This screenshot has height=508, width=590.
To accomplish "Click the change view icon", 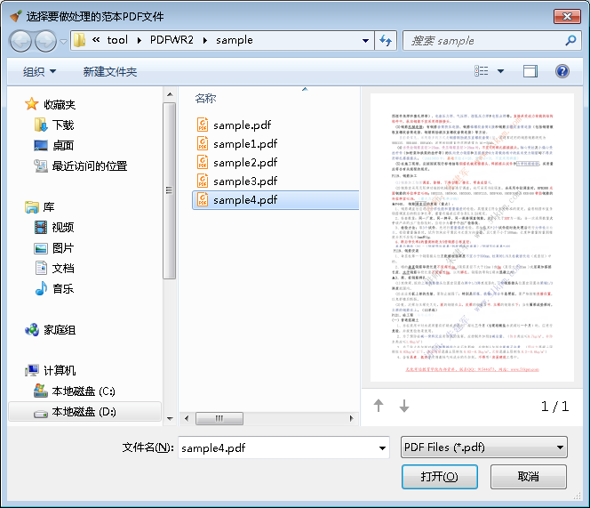I will (482, 71).
